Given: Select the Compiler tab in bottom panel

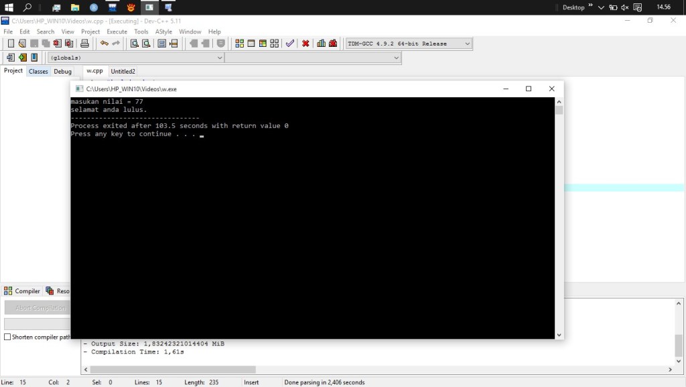Looking at the screenshot, I should coord(22,291).
